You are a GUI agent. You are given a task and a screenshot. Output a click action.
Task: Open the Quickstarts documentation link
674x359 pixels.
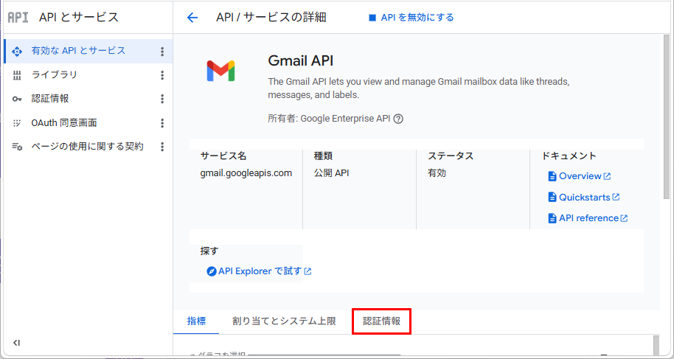pyautogui.click(x=584, y=198)
